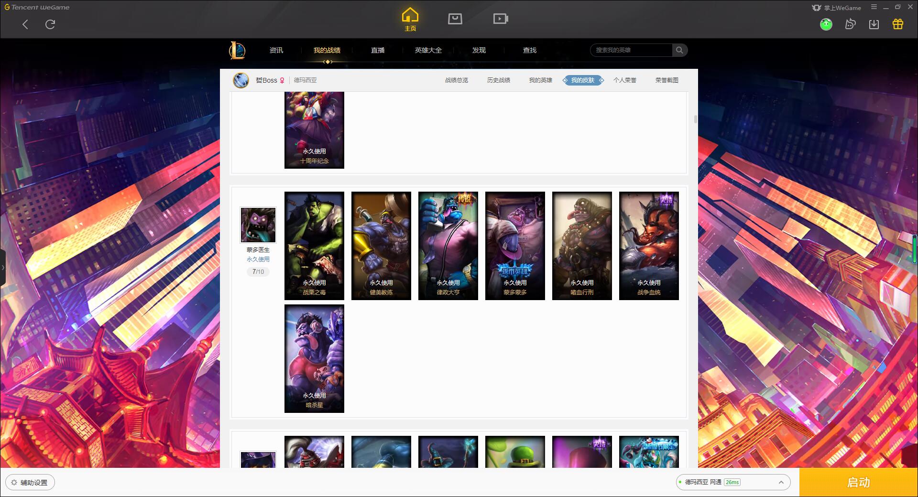
Task: Switch to 历史战绩 tab
Action: (499, 80)
